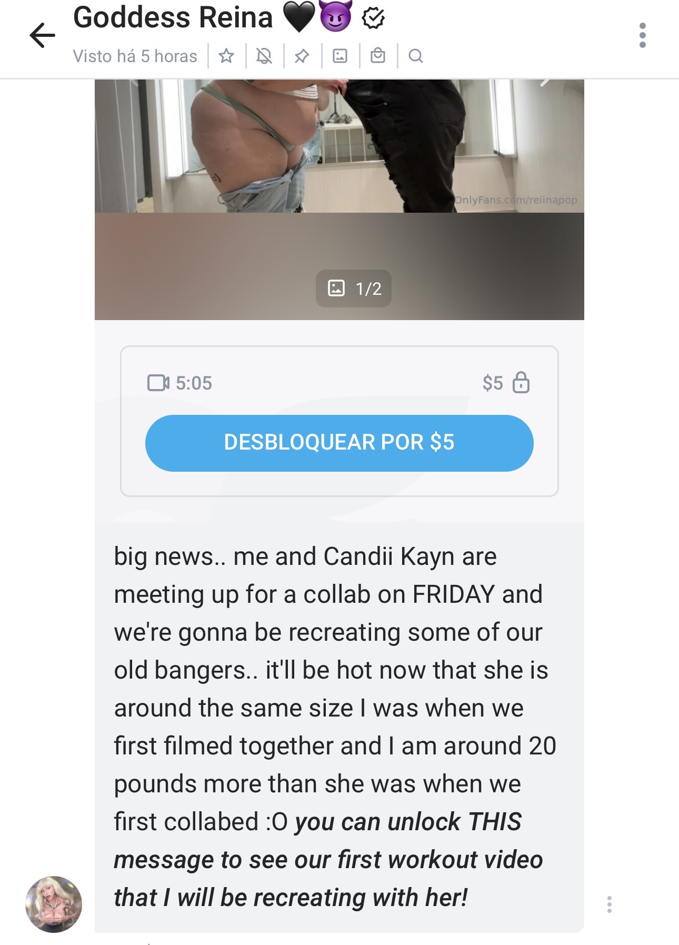The width and height of the screenshot is (679, 945).
Task: Show previous image with left chevron
Action: point(134,82)
